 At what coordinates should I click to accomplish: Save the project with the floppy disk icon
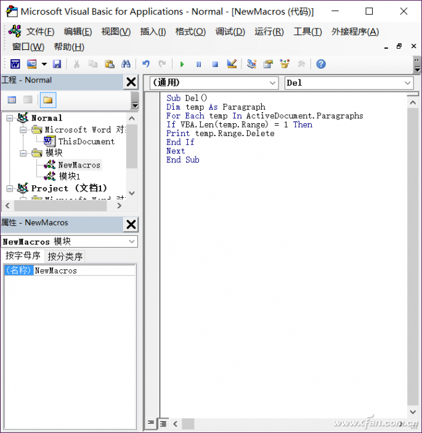[57, 64]
